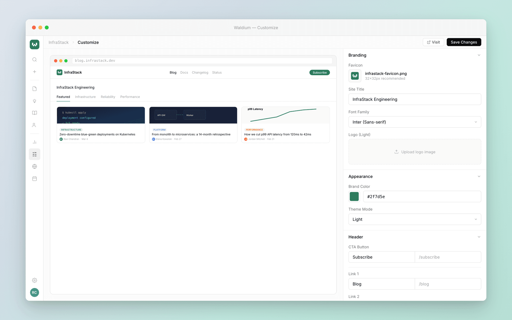Select the Performance tab in preview
The width and height of the screenshot is (512, 320).
pos(130,97)
